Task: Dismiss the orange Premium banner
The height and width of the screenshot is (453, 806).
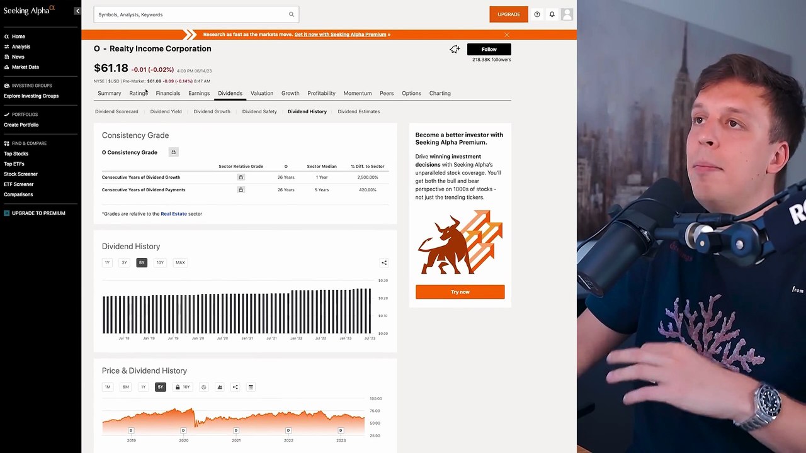Action: [507, 35]
